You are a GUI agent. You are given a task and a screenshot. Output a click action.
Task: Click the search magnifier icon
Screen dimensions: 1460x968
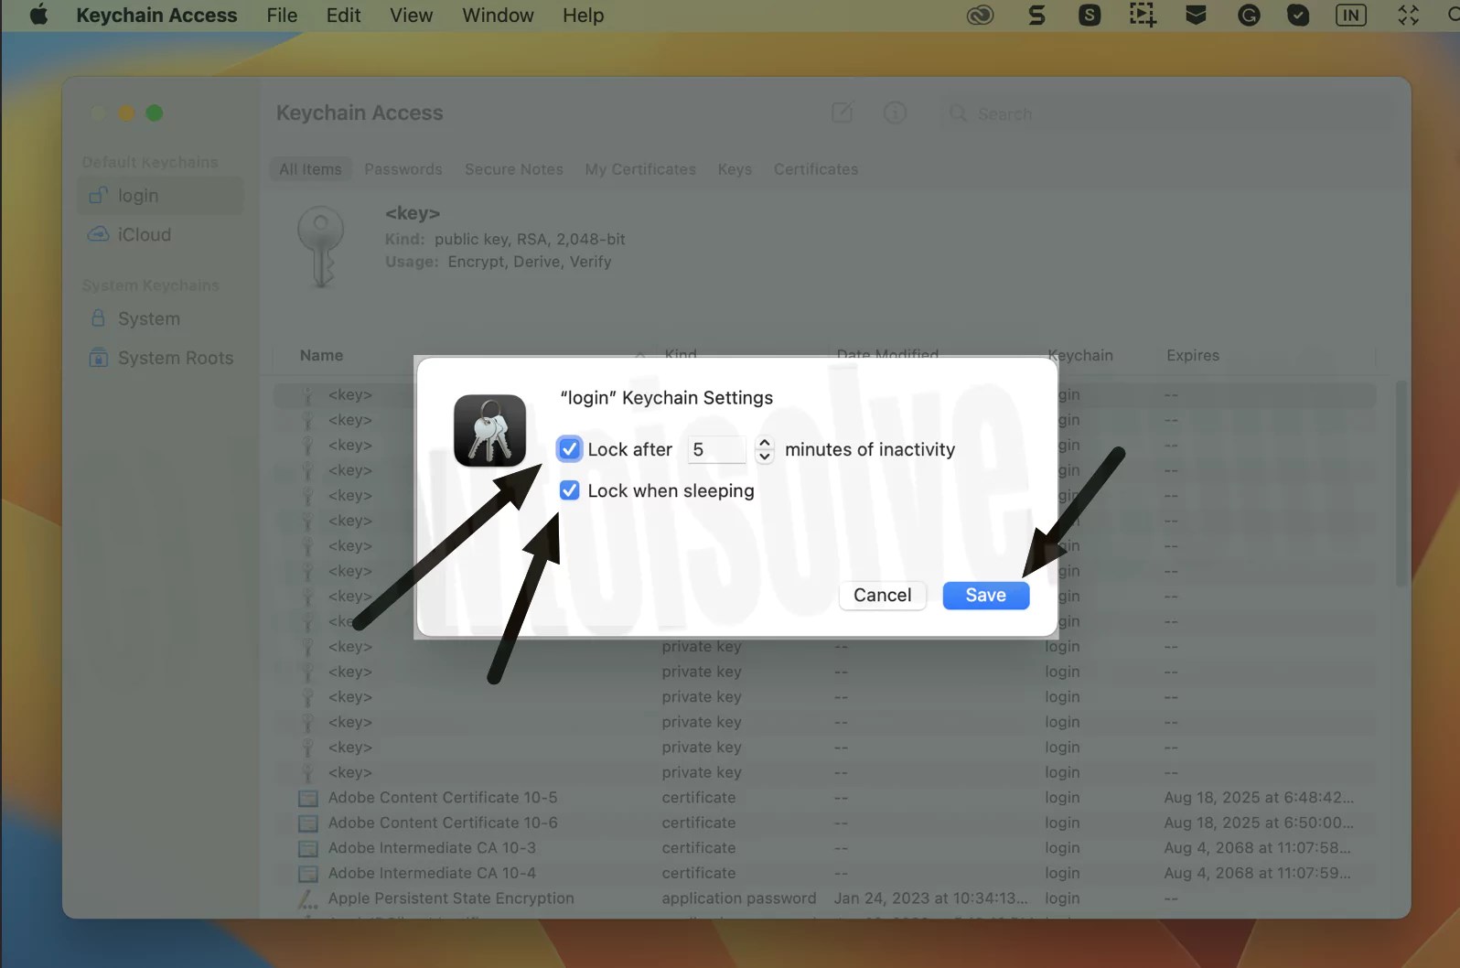click(958, 114)
